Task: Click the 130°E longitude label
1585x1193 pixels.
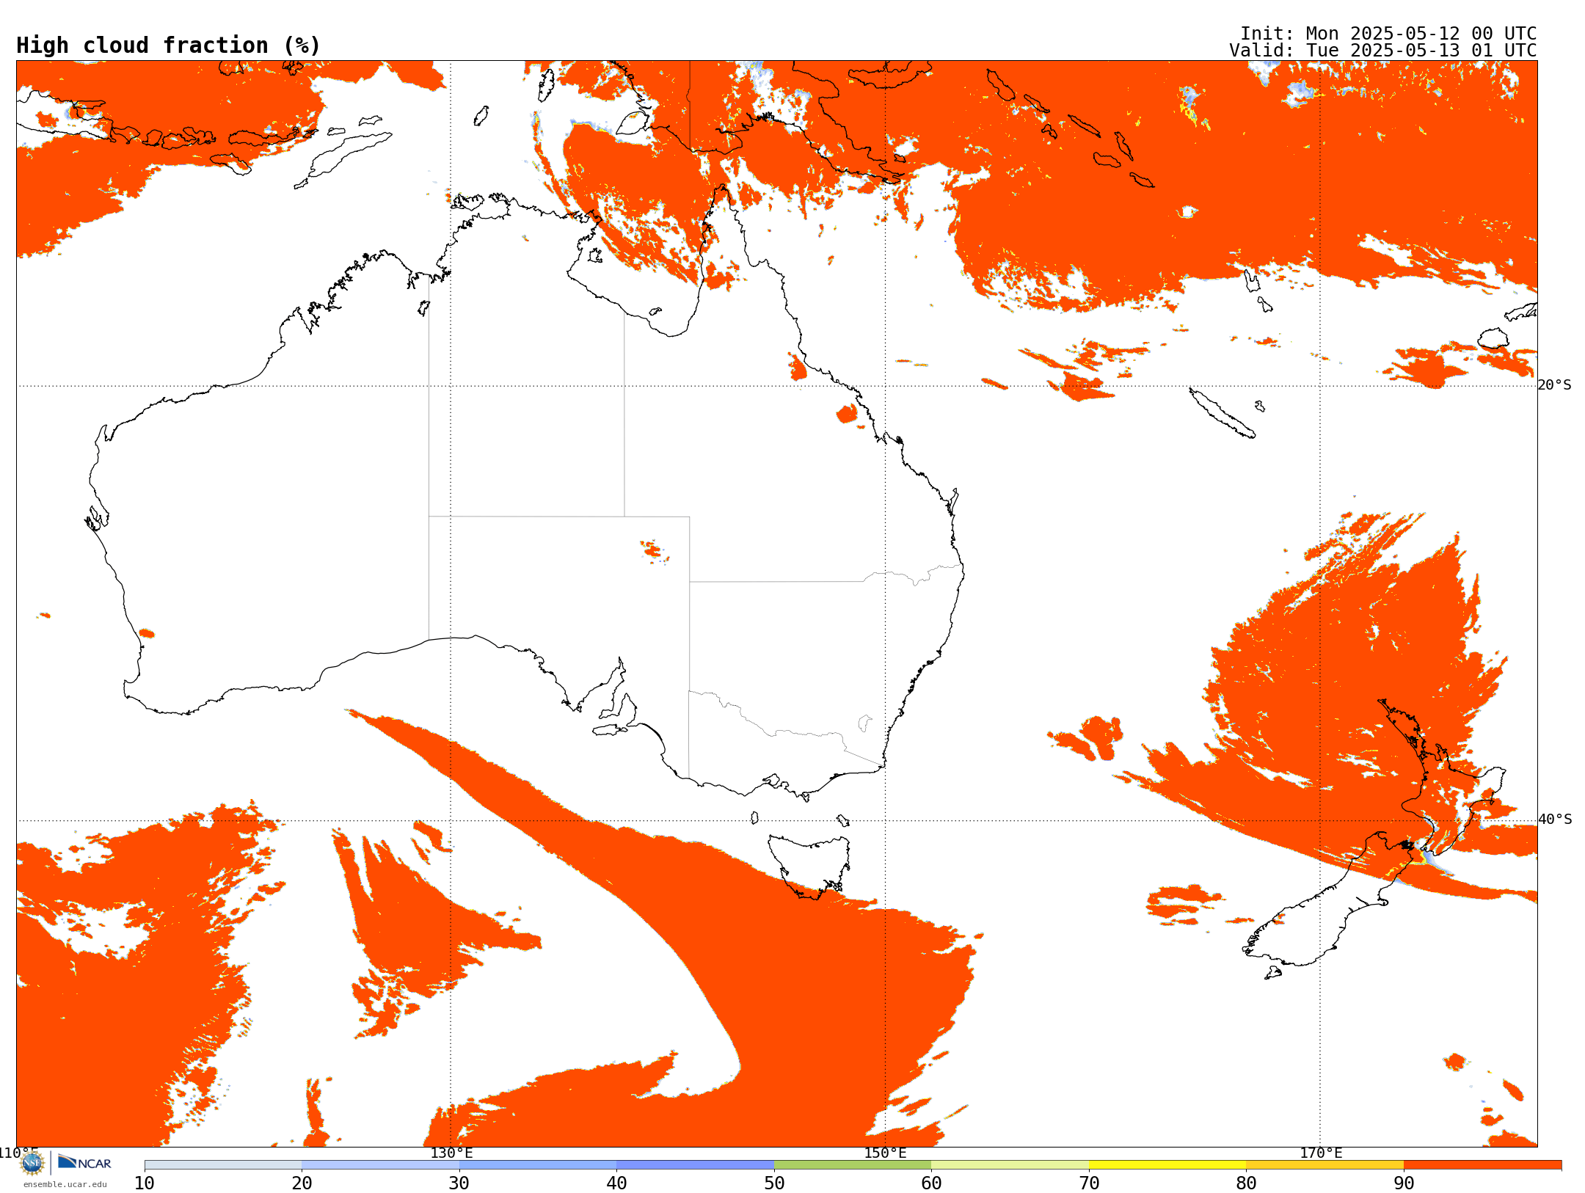Action: click(451, 1153)
